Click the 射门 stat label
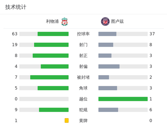Screen dimensions: 167x128 pyautogui.click(x=83, y=45)
